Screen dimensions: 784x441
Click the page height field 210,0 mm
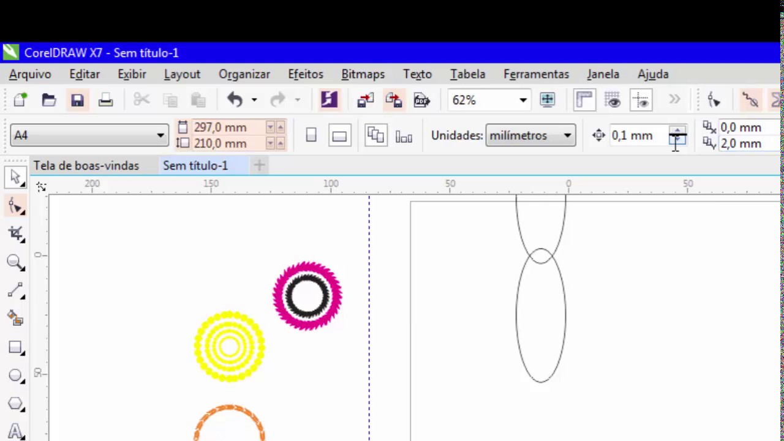(228, 143)
